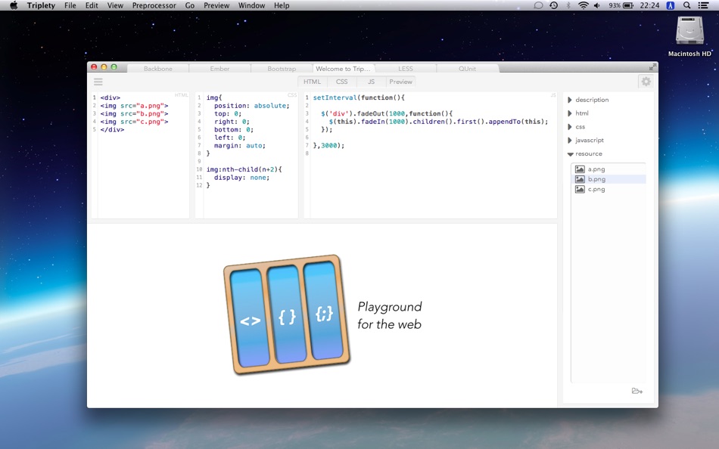This screenshot has height=449, width=719.
Task: Click the <img src="a.png"> HTML line
Action: coord(135,105)
